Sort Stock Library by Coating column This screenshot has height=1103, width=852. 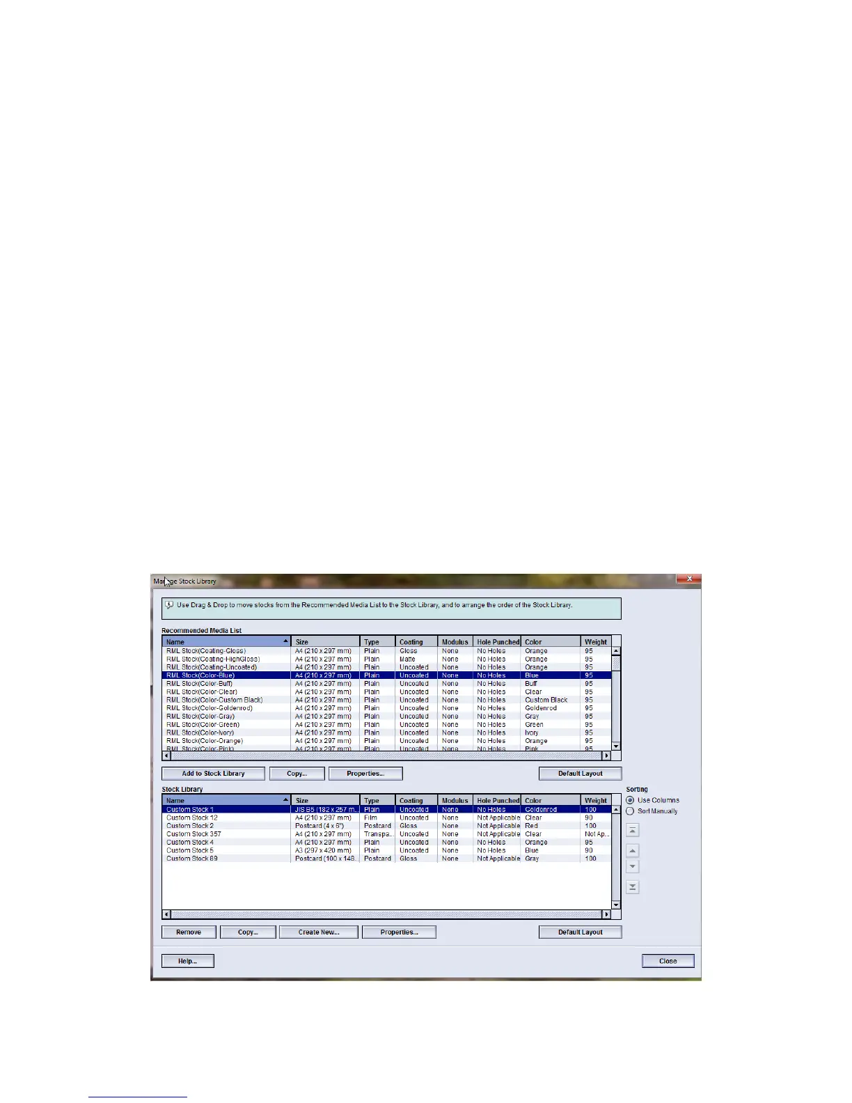coord(416,801)
